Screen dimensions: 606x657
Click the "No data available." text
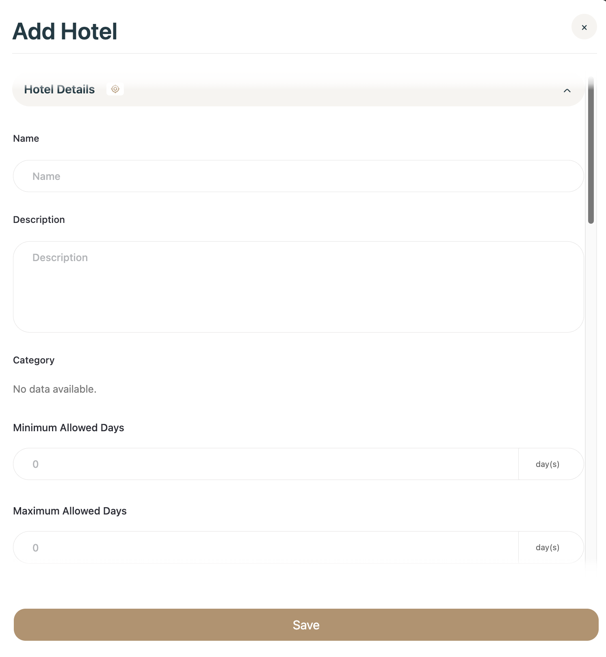[55, 389]
